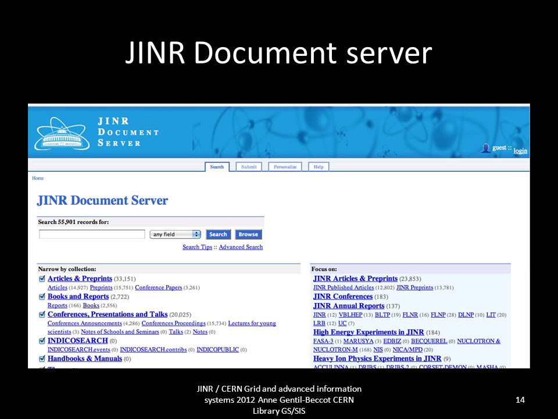Open the Reports sub-collection

pos(58,306)
